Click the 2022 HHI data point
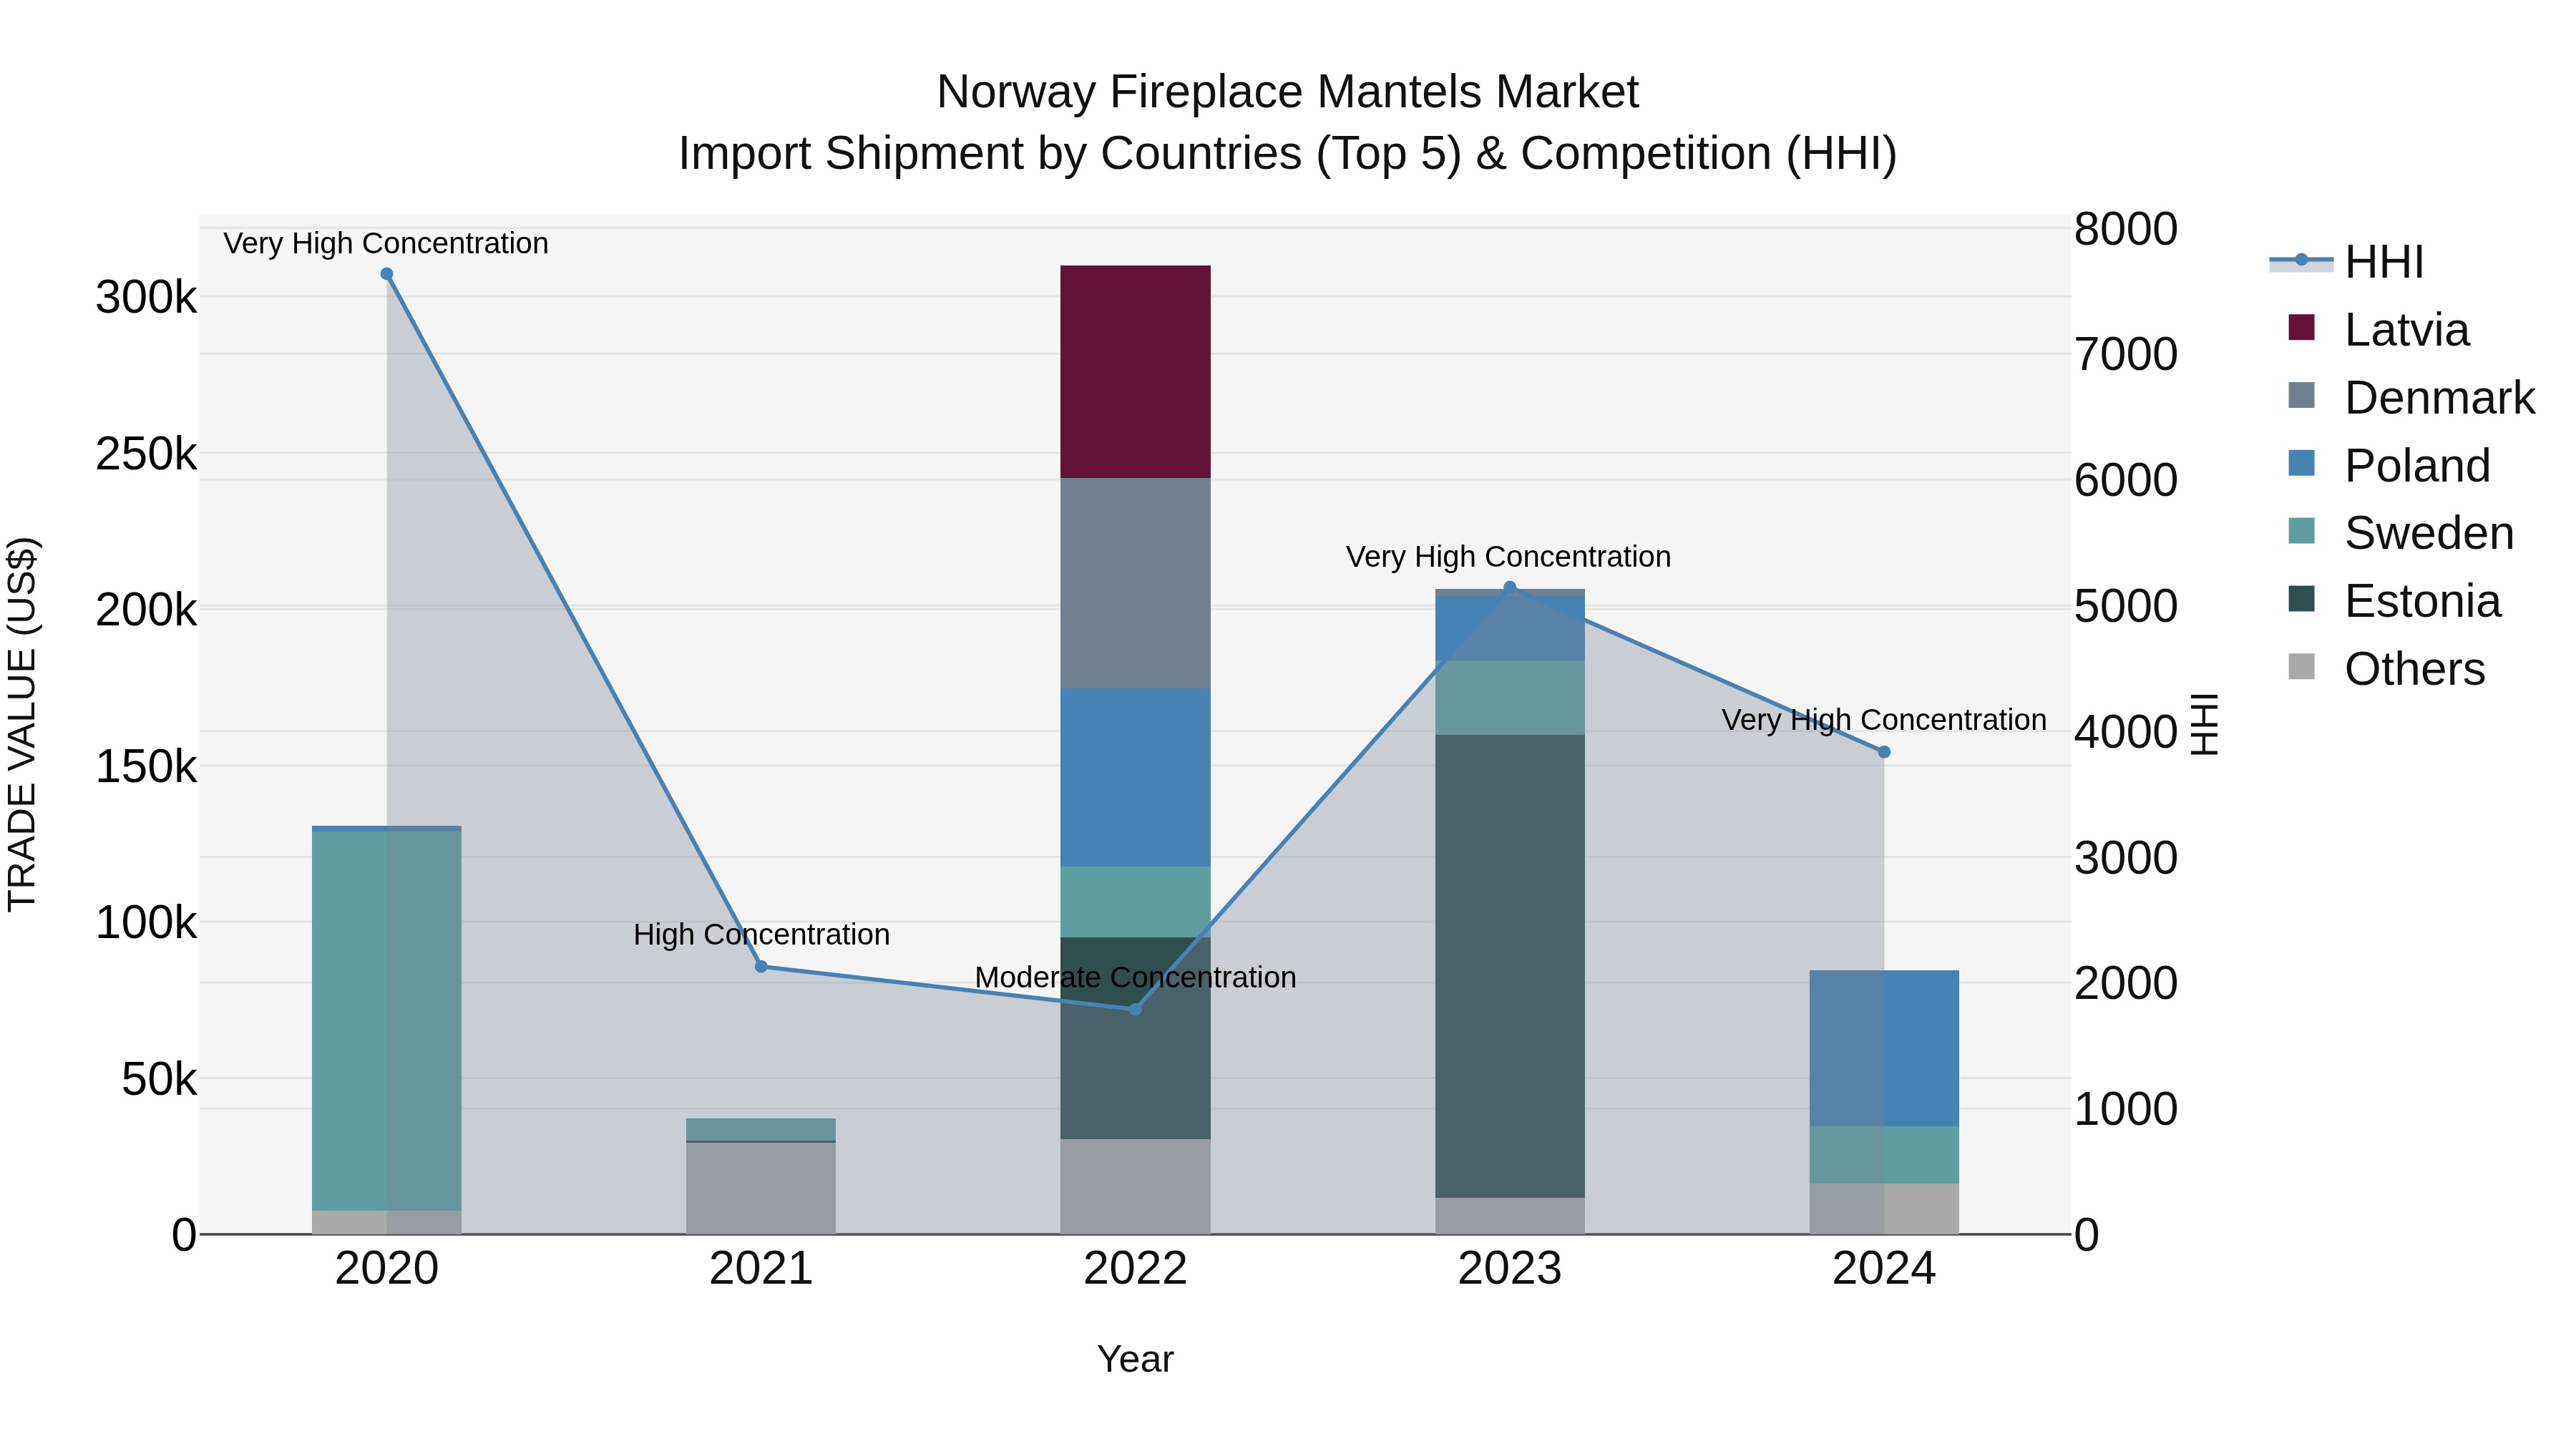Viewport: 2576px width, 1449px height. tap(1135, 1009)
